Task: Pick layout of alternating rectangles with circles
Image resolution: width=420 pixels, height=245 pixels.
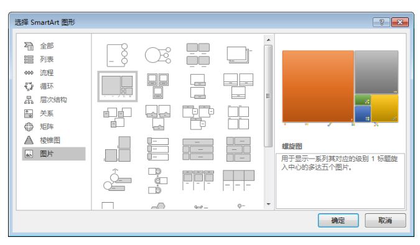Action: coord(158,180)
